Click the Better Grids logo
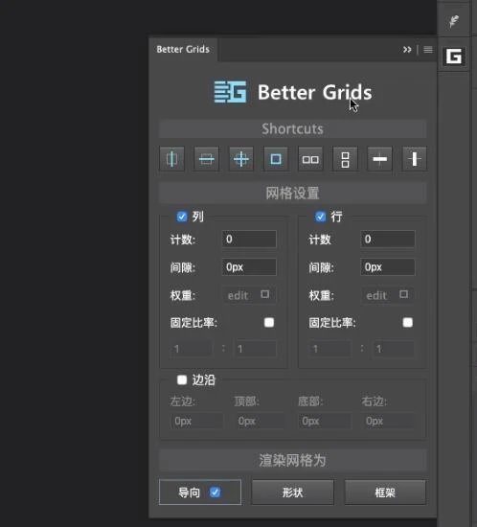Viewport: 477px width, 527px height. (x=231, y=92)
